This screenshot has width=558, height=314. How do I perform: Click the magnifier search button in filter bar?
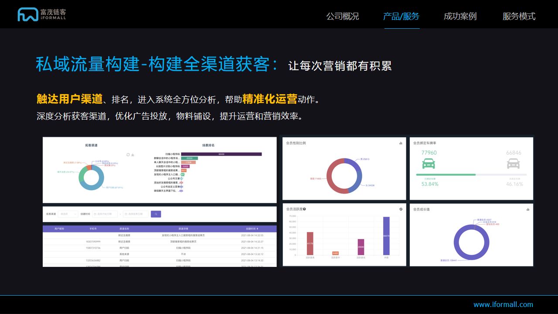click(x=156, y=214)
